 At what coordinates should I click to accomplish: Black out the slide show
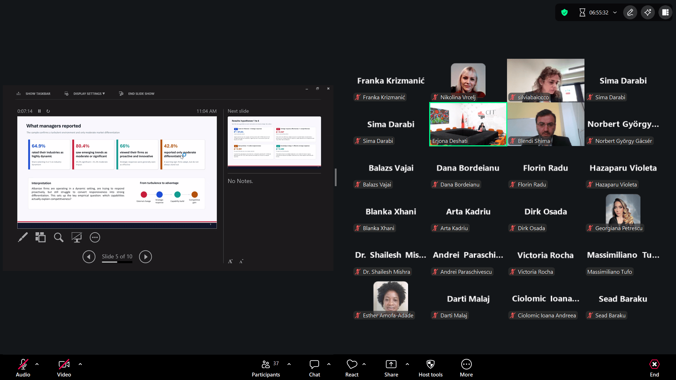click(x=76, y=237)
